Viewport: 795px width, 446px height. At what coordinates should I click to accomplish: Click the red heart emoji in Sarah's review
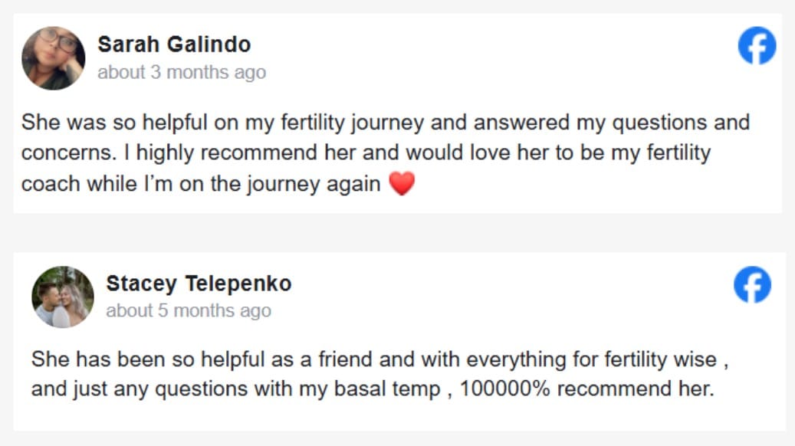402,184
